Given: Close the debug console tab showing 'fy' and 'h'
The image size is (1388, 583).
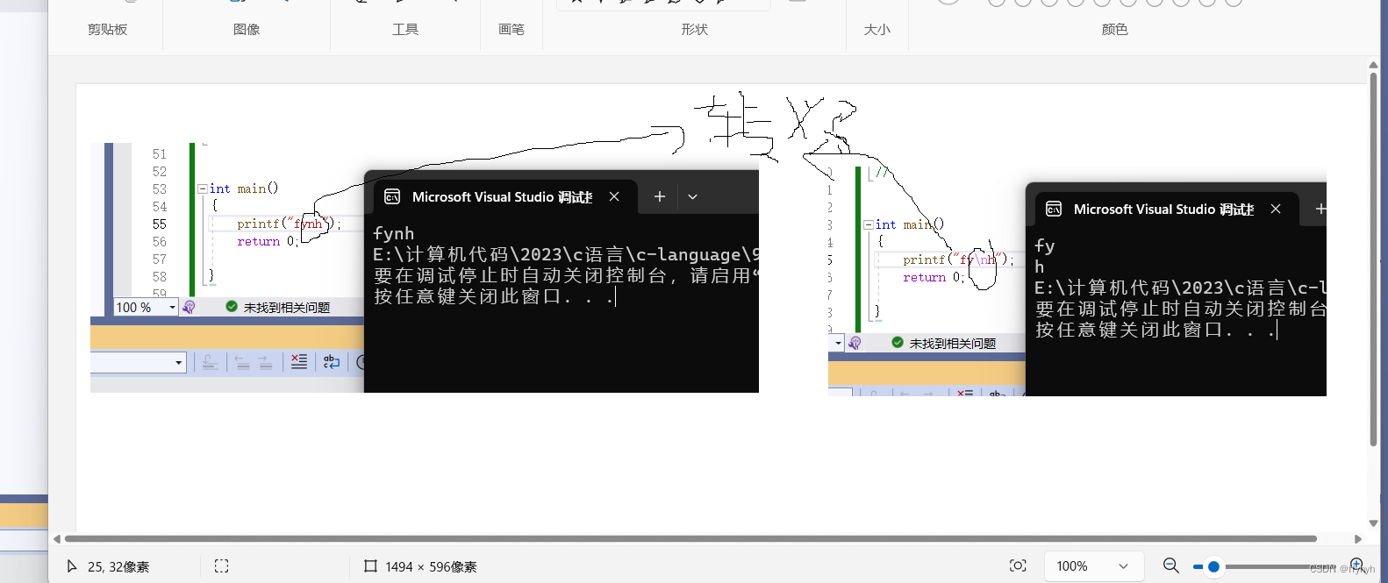Looking at the screenshot, I should [x=1276, y=209].
